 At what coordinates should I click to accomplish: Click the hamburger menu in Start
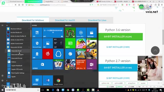(2, 25)
